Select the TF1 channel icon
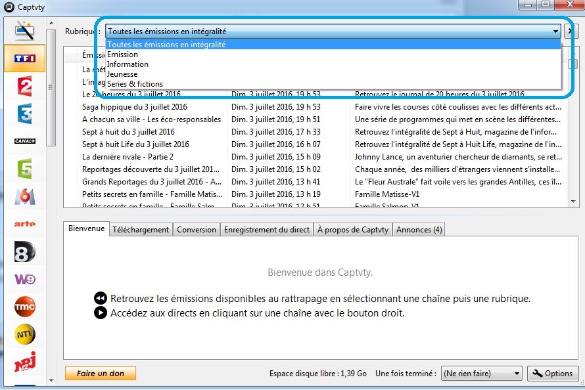The height and width of the screenshot is (390, 585). pos(24,58)
